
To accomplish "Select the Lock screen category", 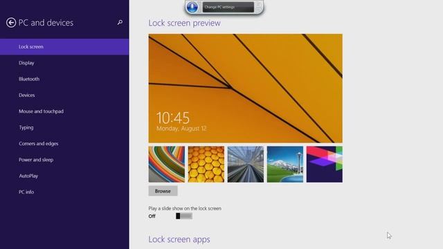I will coord(64,47).
